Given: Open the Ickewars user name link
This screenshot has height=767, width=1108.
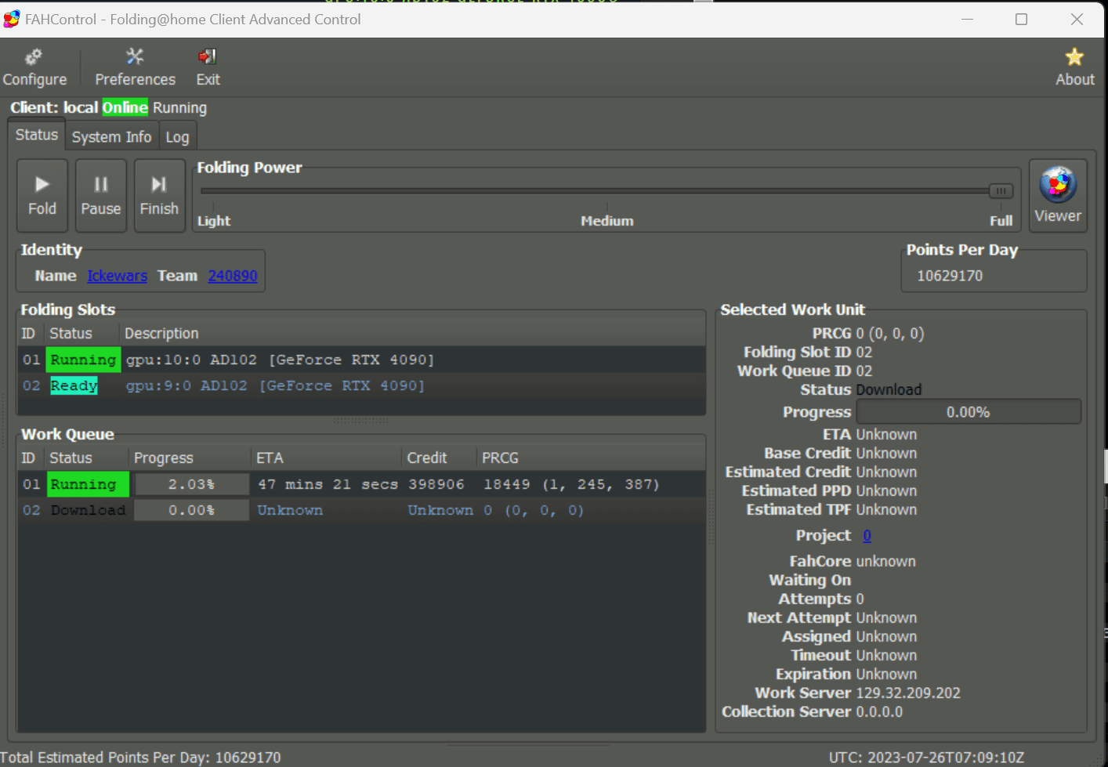Looking at the screenshot, I should 117,276.
